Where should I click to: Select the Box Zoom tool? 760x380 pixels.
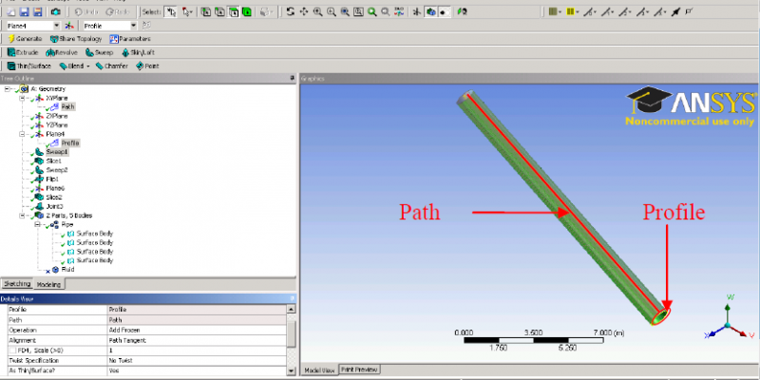tap(331, 12)
